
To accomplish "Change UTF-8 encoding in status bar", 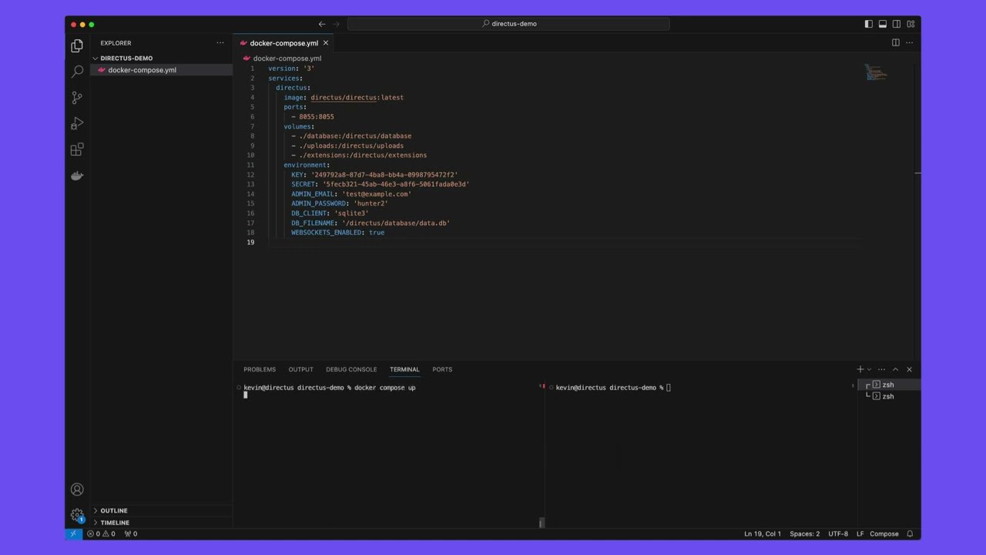I will [838, 533].
